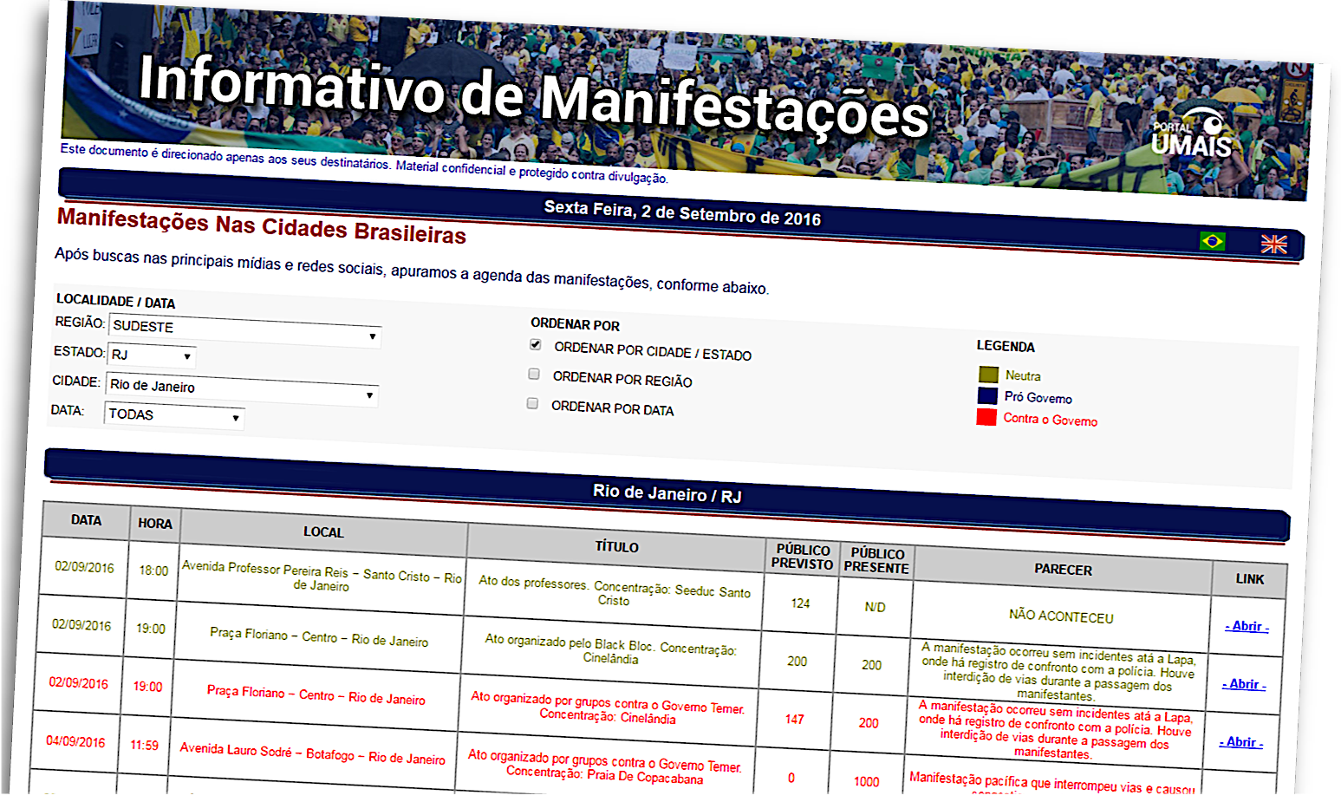Image resolution: width=1341 pixels, height=802 pixels.
Task: Uncheck Ordenar por Cidade / Estado
Action: tap(536, 344)
